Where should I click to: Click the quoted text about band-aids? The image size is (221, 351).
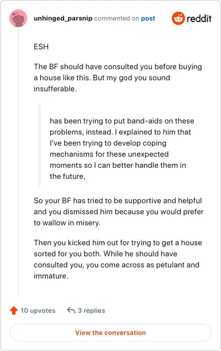(122, 148)
